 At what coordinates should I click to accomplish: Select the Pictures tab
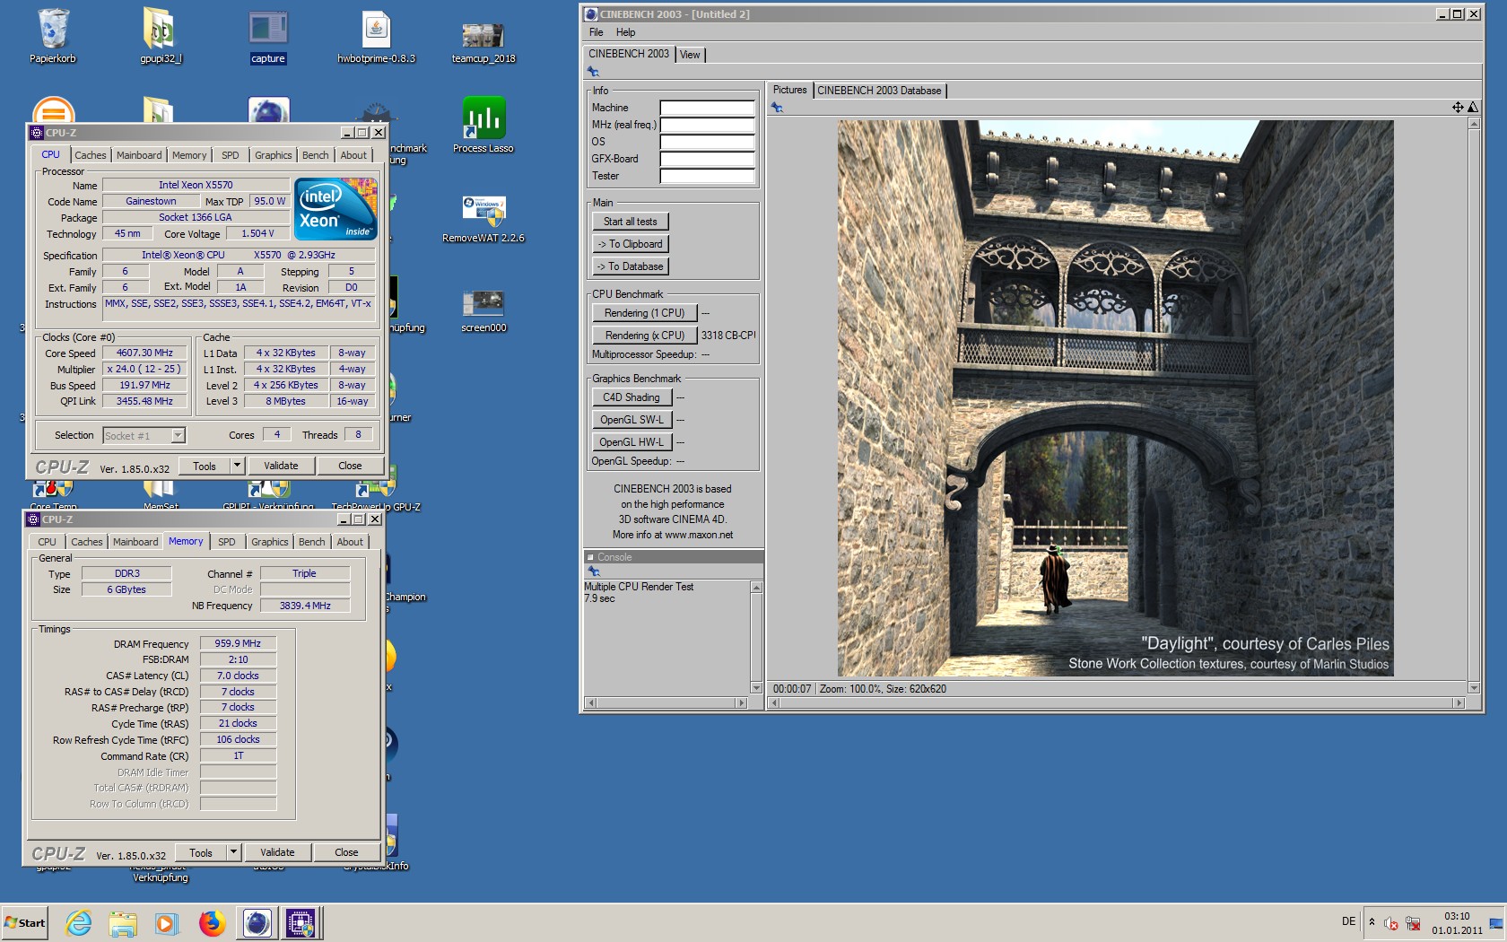click(x=789, y=90)
